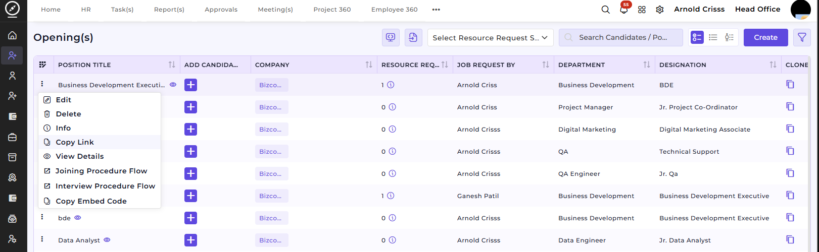Open the apps grid icon
This screenshot has width=819, height=252.
642,10
